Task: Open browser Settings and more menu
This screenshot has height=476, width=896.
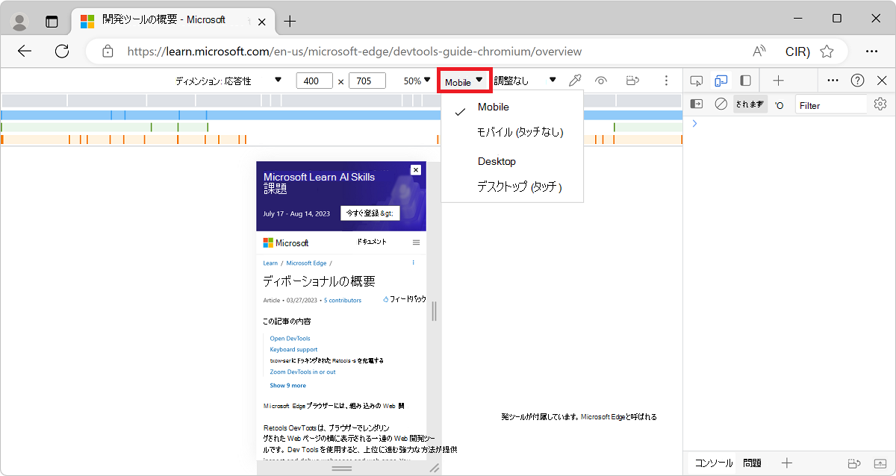Action: pyautogui.click(x=871, y=51)
